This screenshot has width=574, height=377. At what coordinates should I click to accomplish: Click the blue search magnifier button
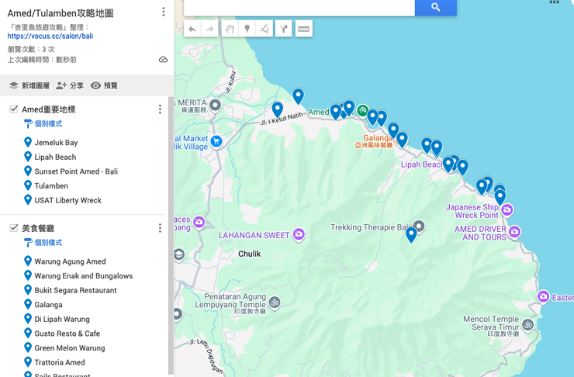[x=435, y=7]
